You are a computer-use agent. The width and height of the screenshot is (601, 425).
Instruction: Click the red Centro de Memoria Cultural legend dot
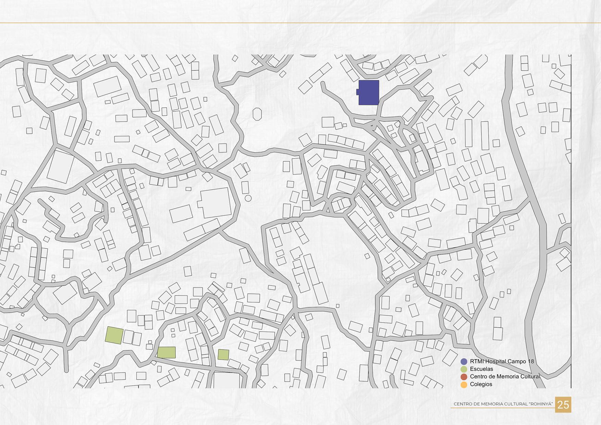(464, 377)
